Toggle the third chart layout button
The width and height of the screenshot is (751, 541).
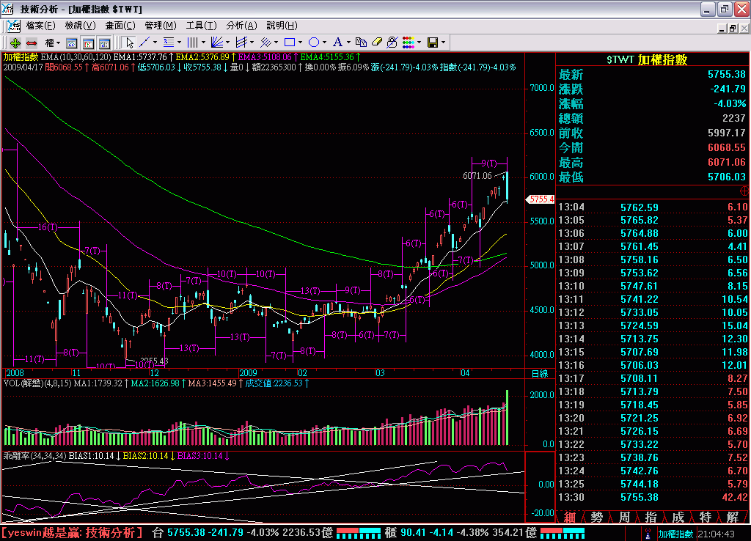[104, 43]
